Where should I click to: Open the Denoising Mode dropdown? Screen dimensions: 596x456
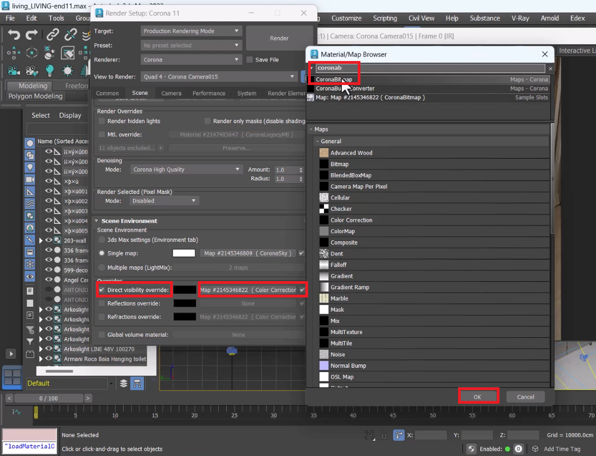coord(186,169)
